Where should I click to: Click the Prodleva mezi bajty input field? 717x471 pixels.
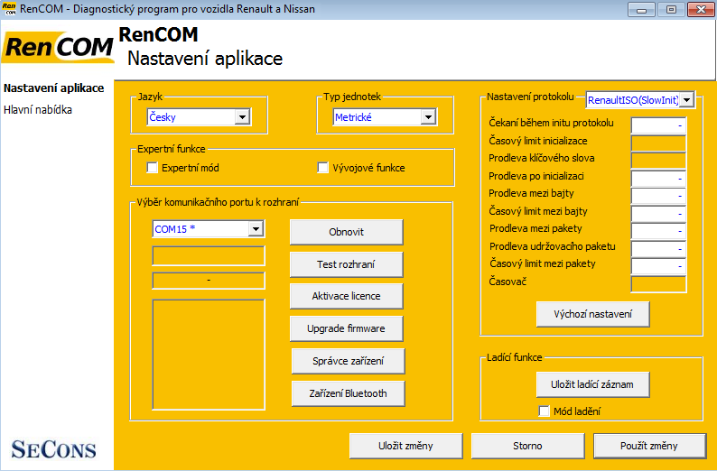point(658,196)
